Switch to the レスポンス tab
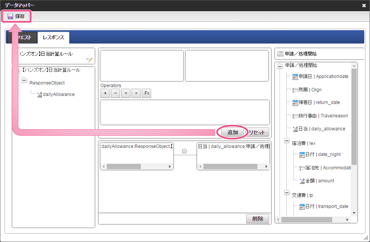 [x=53, y=37]
